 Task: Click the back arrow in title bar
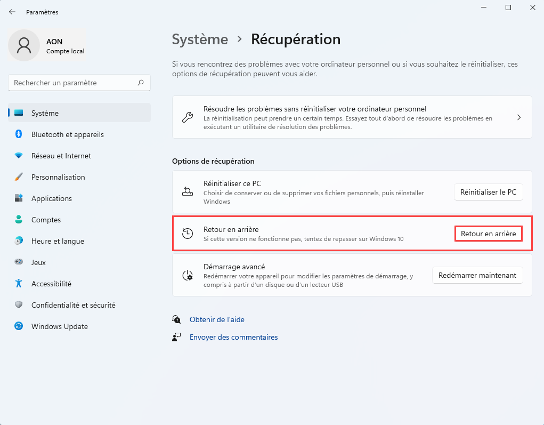[12, 12]
